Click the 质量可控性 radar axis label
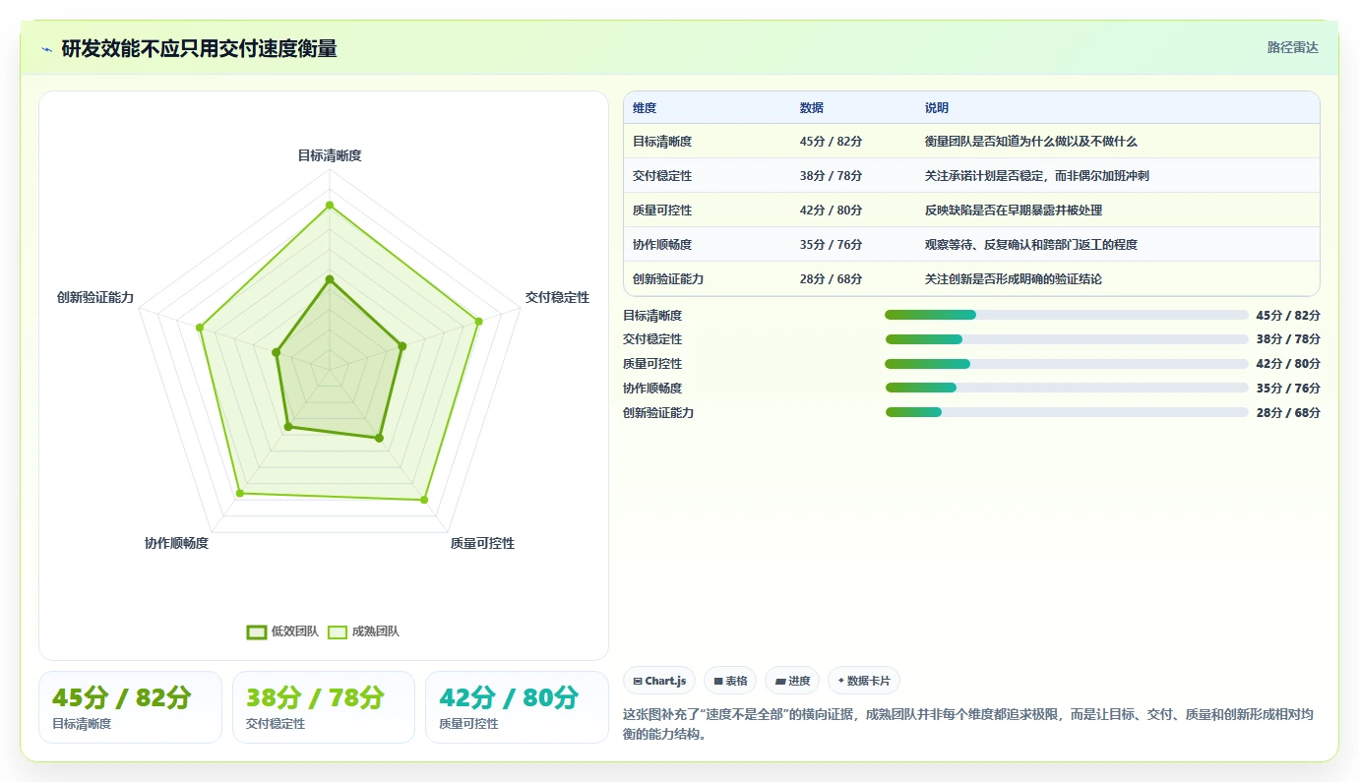The image size is (1359, 782). [482, 544]
